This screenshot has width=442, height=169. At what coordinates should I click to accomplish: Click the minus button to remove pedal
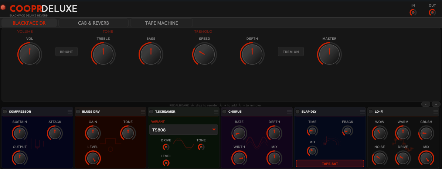(x=426, y=104)
